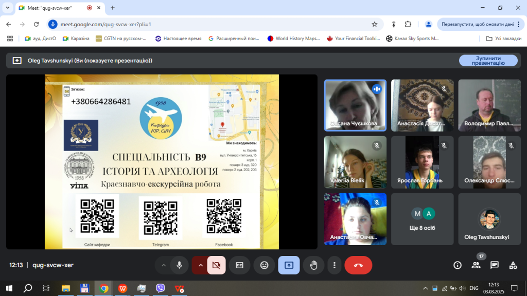Image resolution: width=527 pixels, height=296 pixels.
Task: Open a new browser tab
Action: click(x=113, y=8)
